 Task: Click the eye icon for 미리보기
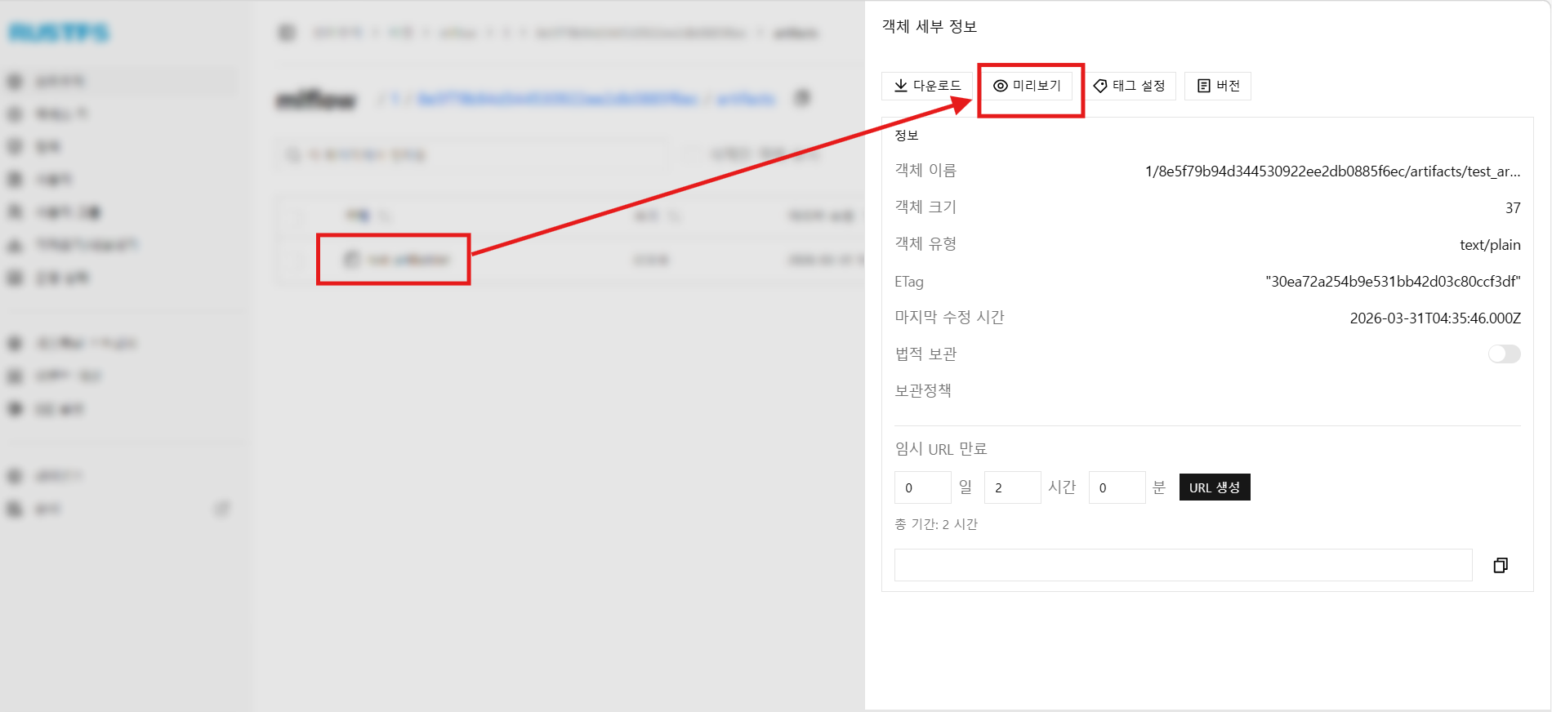point(1000,86)
